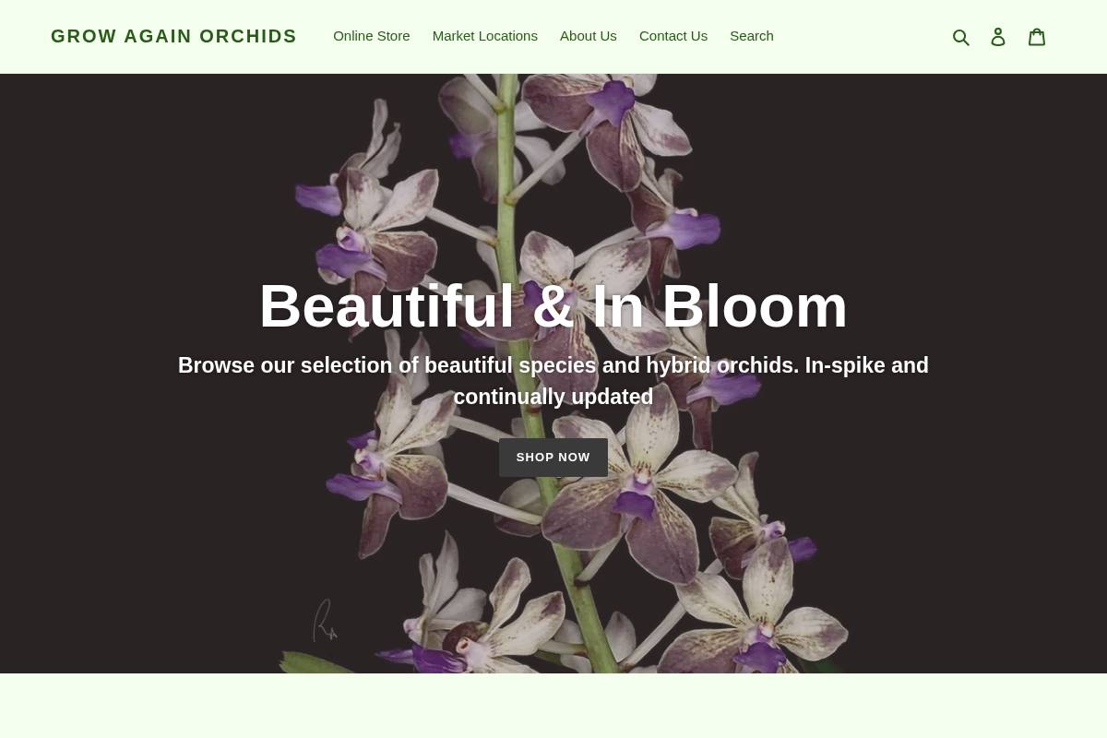The height and width of the screenshot is (738, 1107).
Task: Navigate to the About Us page
Action: pyautogui.click(x=588, y=35)
